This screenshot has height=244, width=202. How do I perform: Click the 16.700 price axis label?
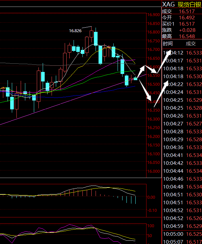coord(154,50)
